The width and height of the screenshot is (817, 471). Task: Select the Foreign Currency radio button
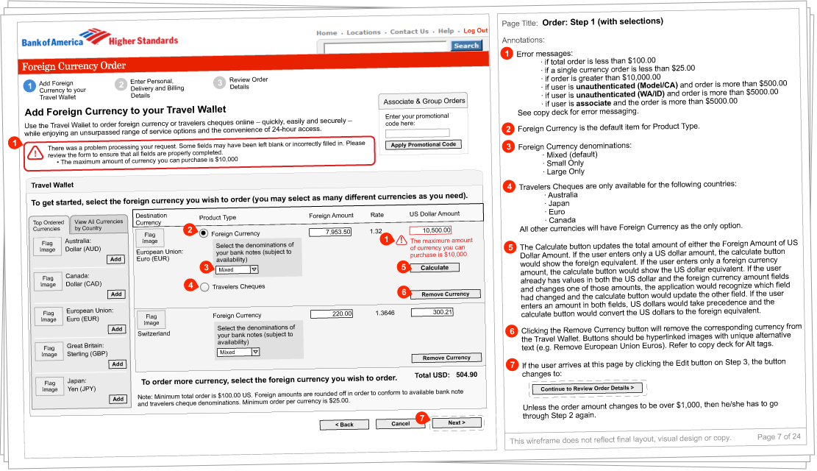pyautogui.click(x=203, y=233)
